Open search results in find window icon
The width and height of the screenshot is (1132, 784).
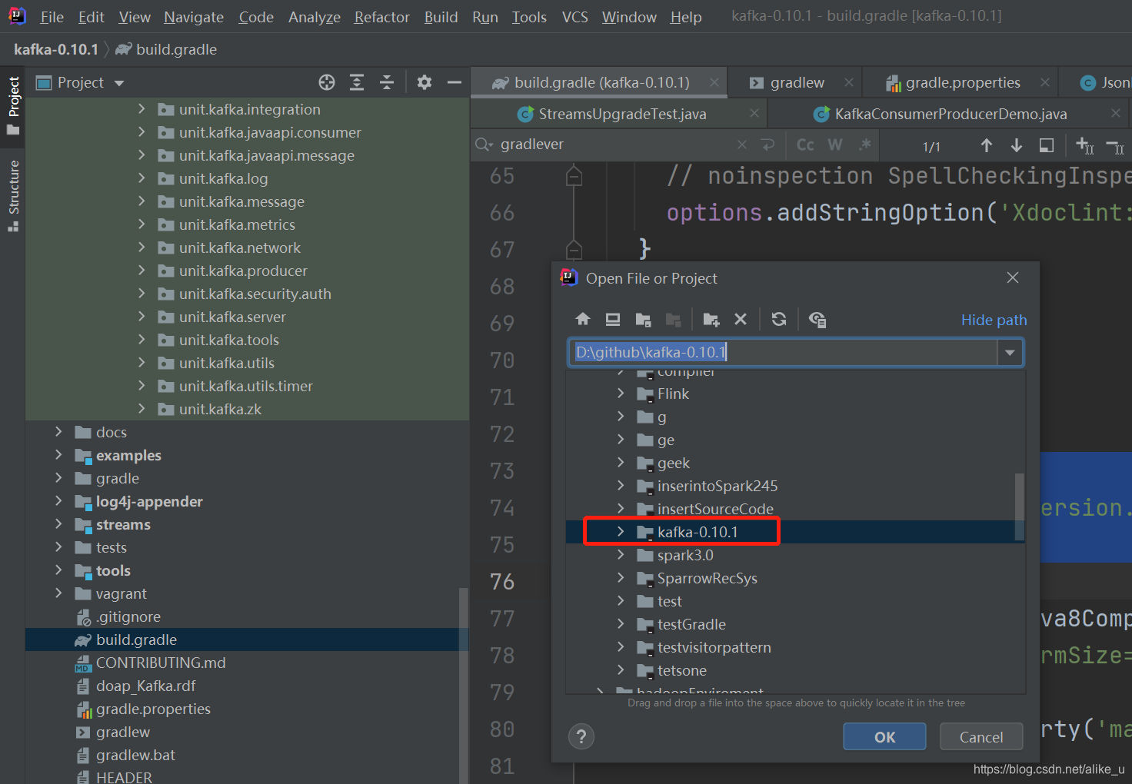click(x=1047, y=145)
